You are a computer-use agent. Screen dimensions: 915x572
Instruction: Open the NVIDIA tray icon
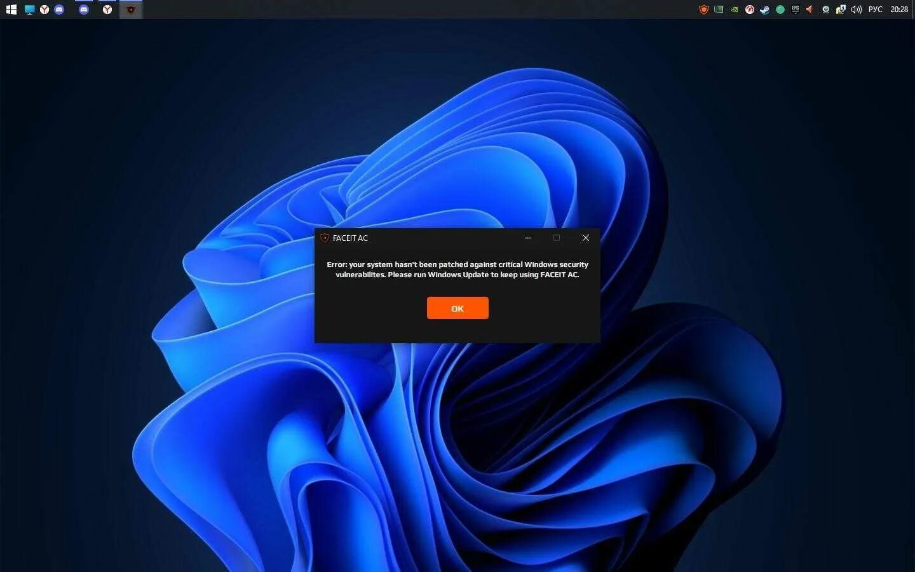(734, 10)
